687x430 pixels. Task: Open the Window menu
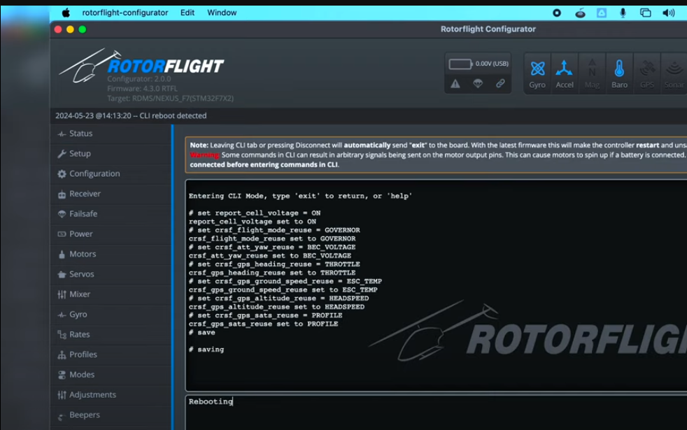(x=222, y=13)
